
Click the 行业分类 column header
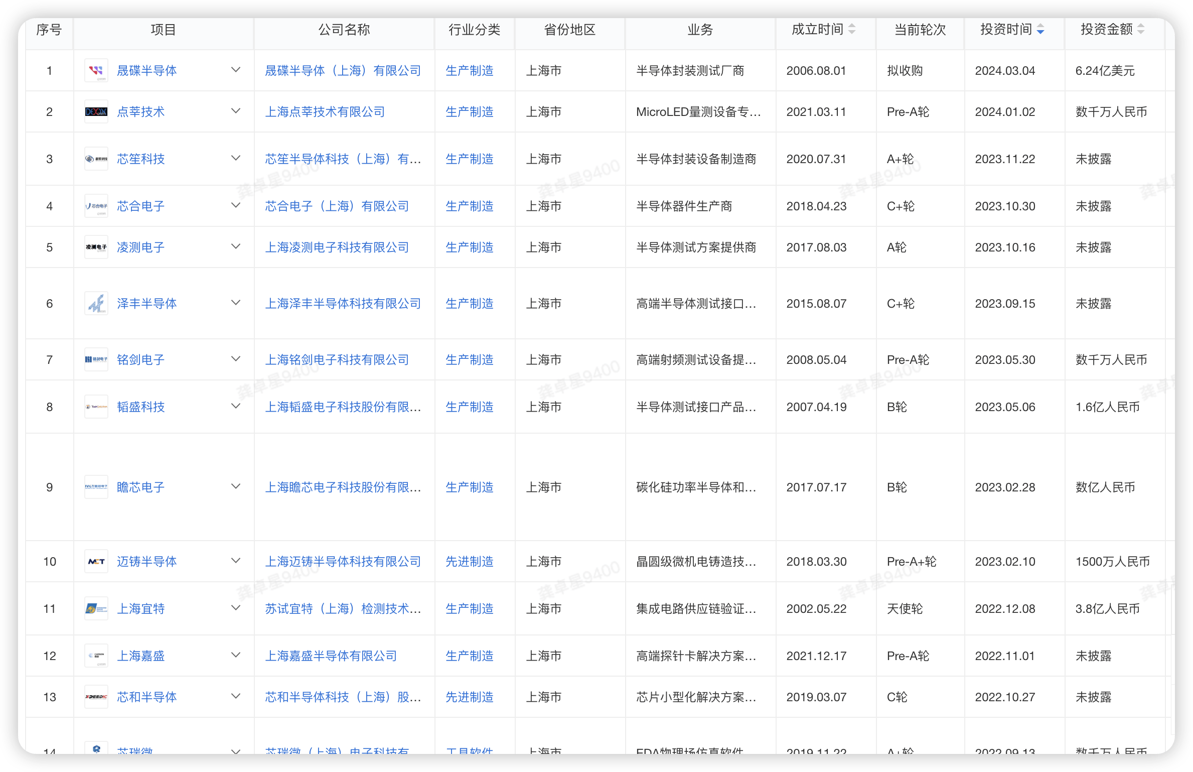475,30
